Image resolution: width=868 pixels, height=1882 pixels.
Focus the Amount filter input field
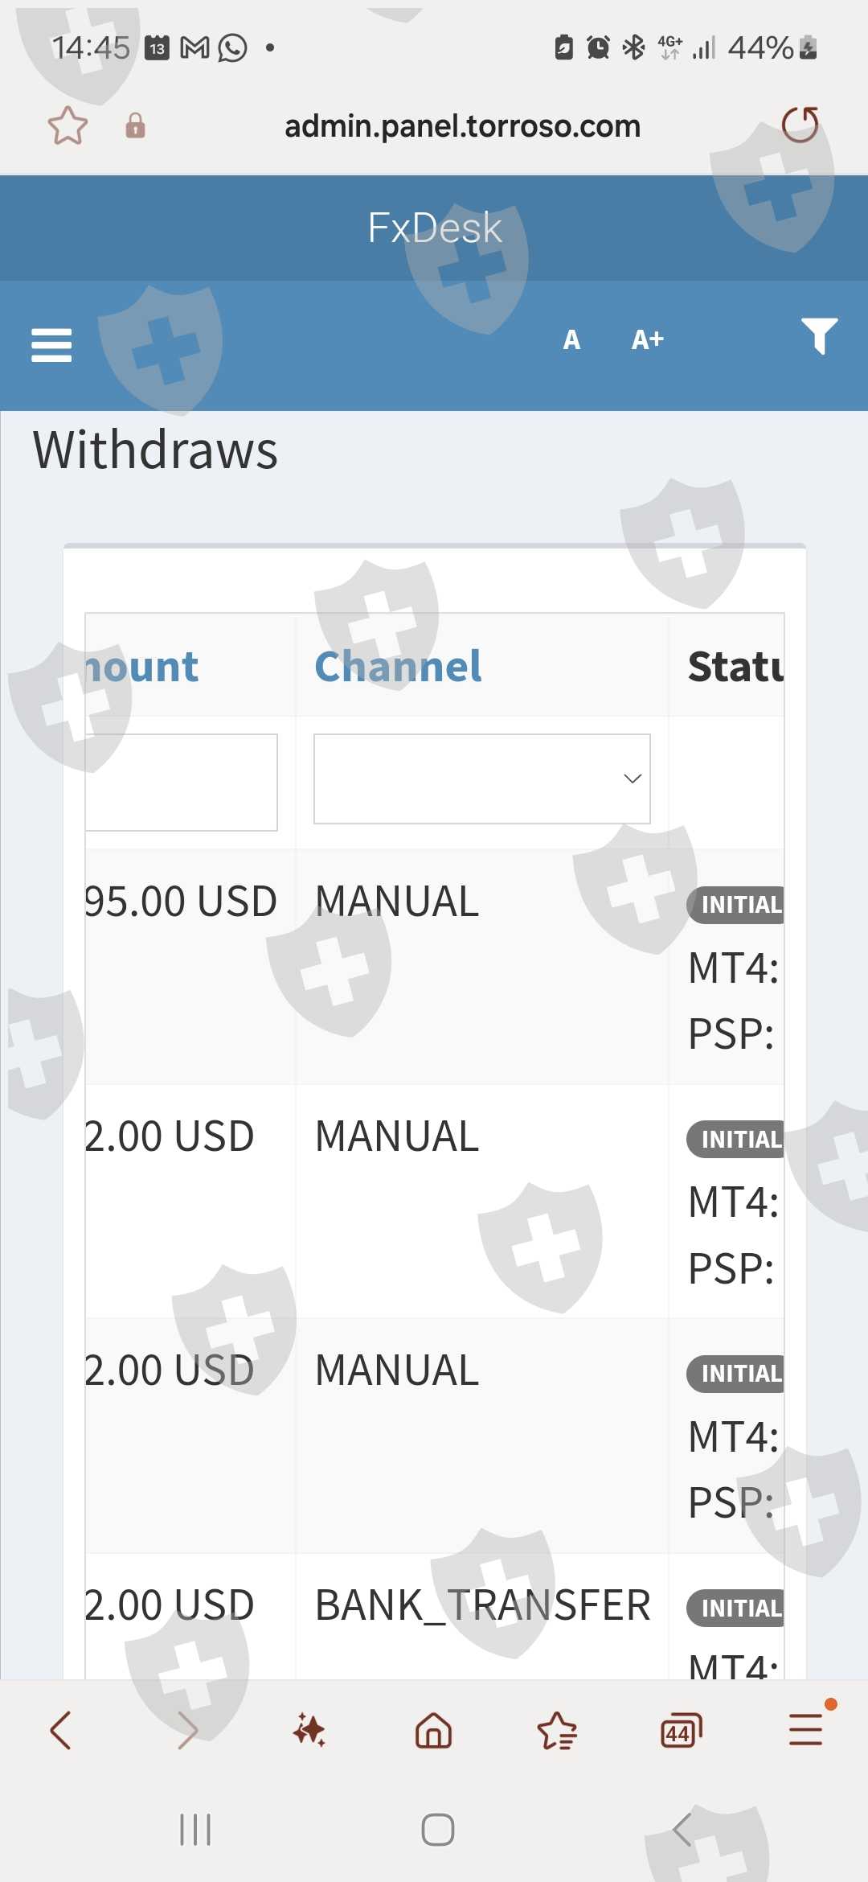pyautogui.click(x=182, y=782)
